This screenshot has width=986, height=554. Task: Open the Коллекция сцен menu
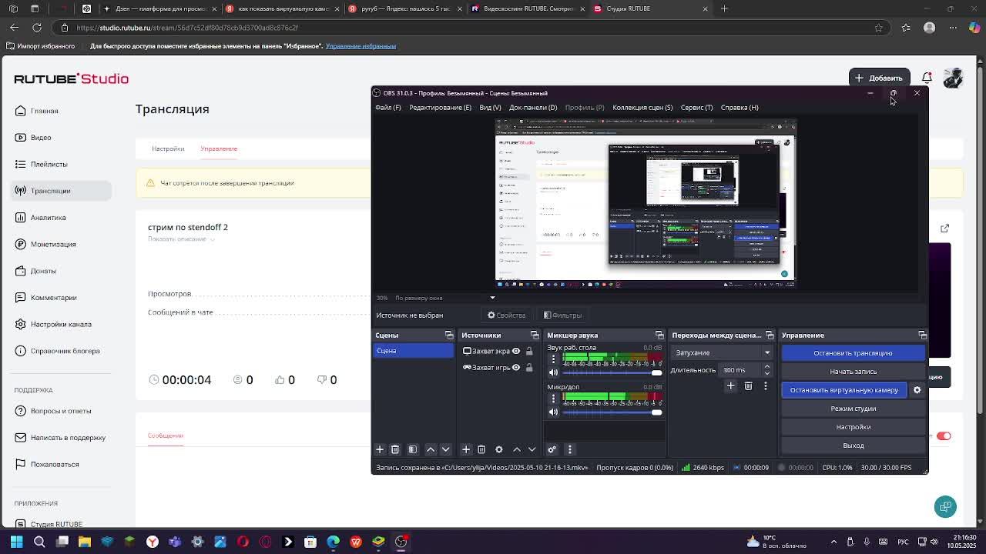pos(642,108)
